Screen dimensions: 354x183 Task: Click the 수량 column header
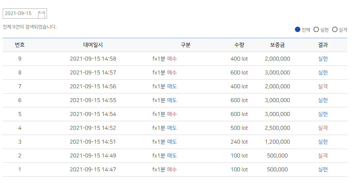coord(239,45)
